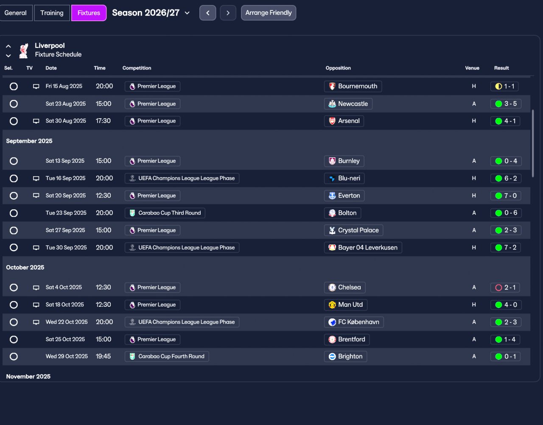Click the TV icon for the Arsenal match
The width and height of the screenshot is (543, 425).
tap(36, 121)
